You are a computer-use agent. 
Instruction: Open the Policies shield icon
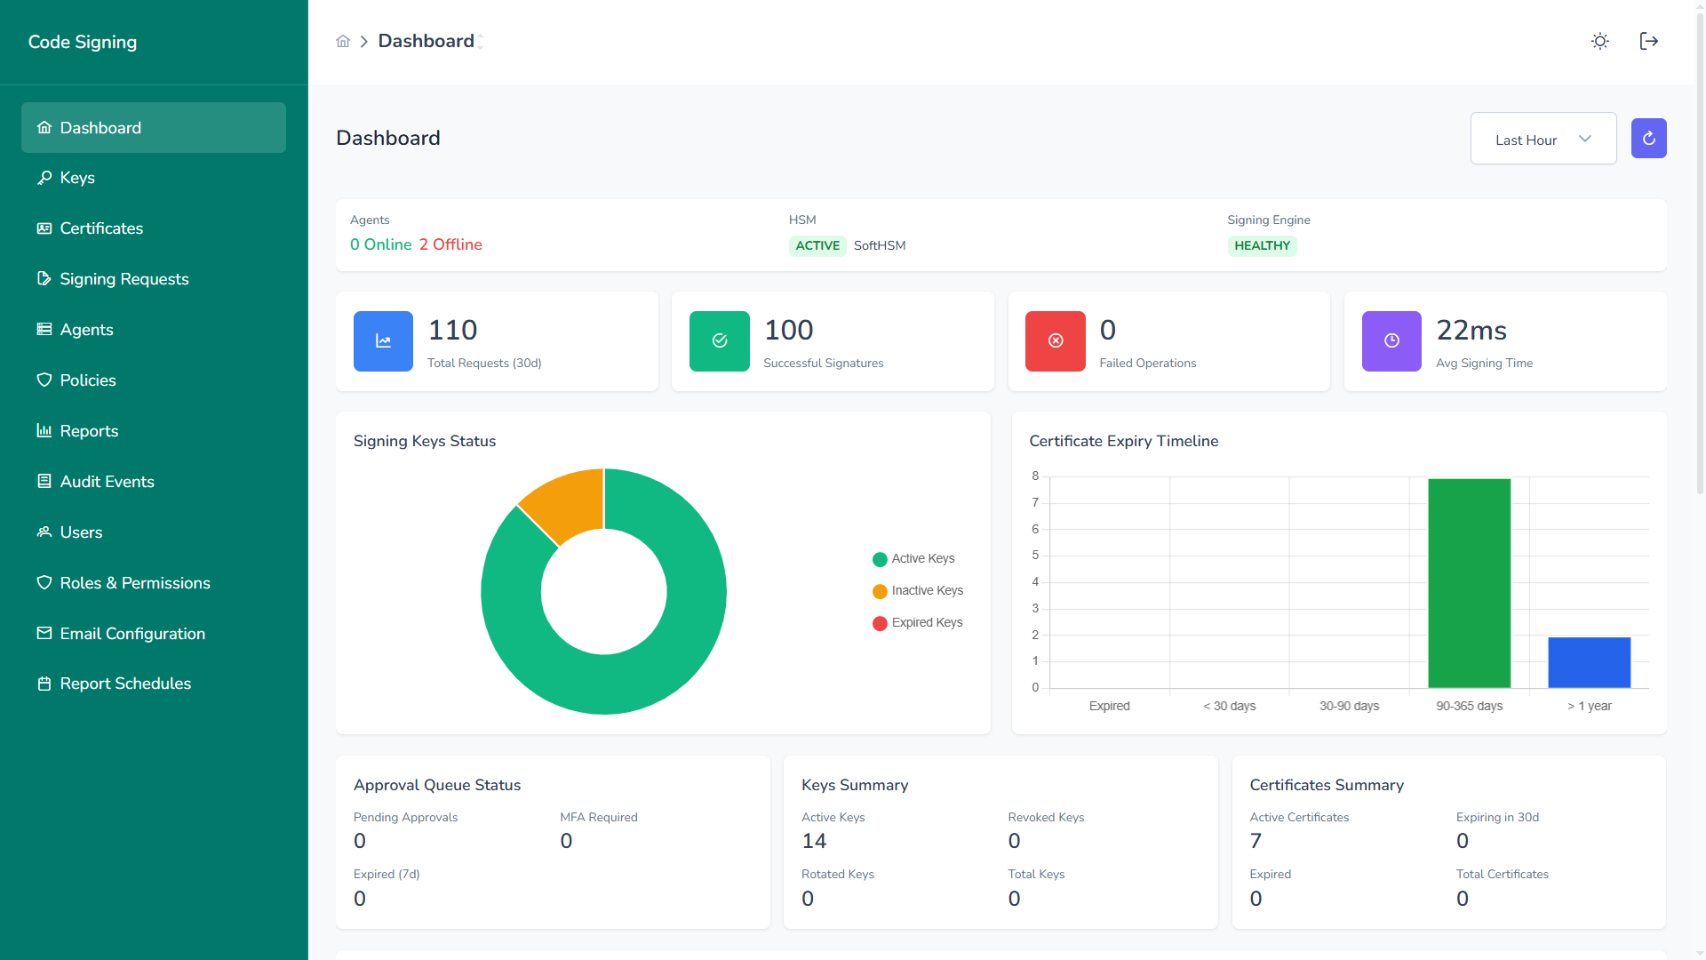[44, 380]
